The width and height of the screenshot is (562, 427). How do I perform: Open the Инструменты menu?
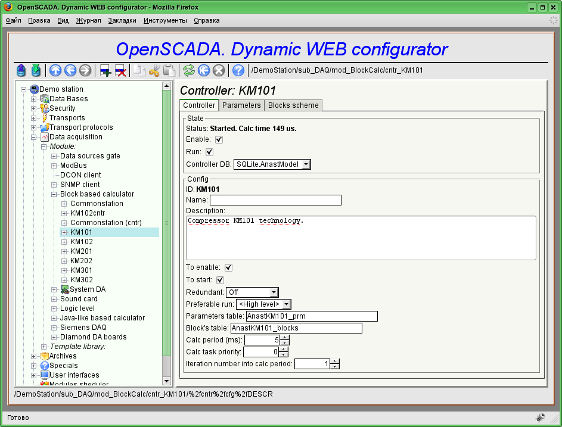[x=165, y=20]
